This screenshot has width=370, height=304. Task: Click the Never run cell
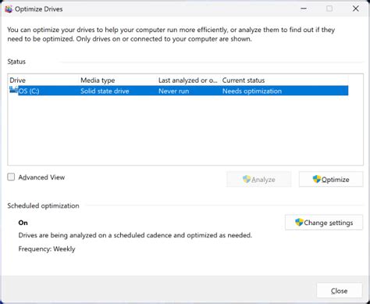coord(174,91)
